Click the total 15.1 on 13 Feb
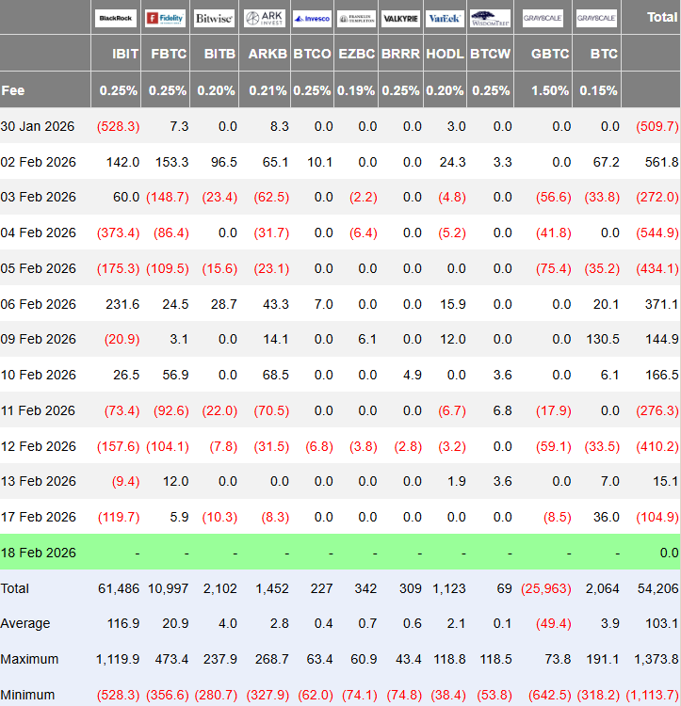This screenshot has height=706, width=681. tap(666, 481)
